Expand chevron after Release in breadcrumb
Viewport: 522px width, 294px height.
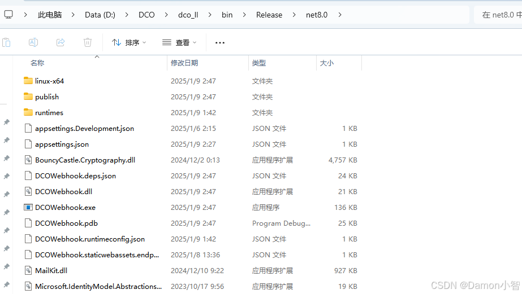click(x=294, y=15)
